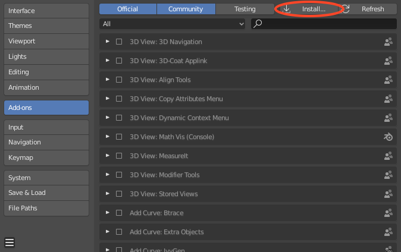Open the hamburger preferences menu
401x252 pixels.
pos(10,242)
